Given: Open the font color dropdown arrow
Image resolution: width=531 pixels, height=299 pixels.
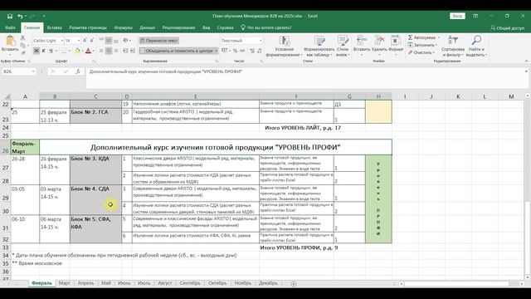Looking at the screenshot, I should point(93,51).
